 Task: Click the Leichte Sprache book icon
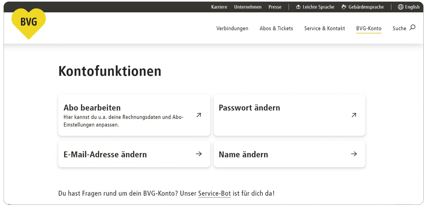[x=298, y=7]
